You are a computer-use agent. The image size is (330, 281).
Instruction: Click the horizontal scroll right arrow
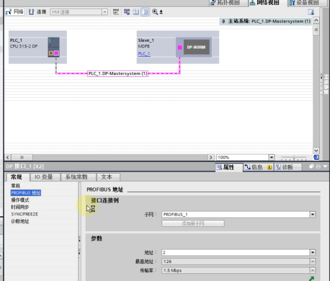point(211,157)
